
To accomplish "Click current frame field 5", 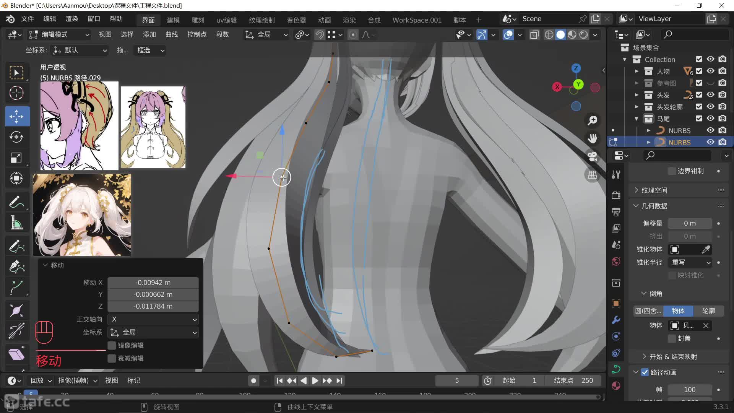I will click(x=456, y=380).
